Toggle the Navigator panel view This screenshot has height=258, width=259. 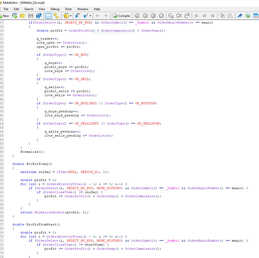[48, 16]
